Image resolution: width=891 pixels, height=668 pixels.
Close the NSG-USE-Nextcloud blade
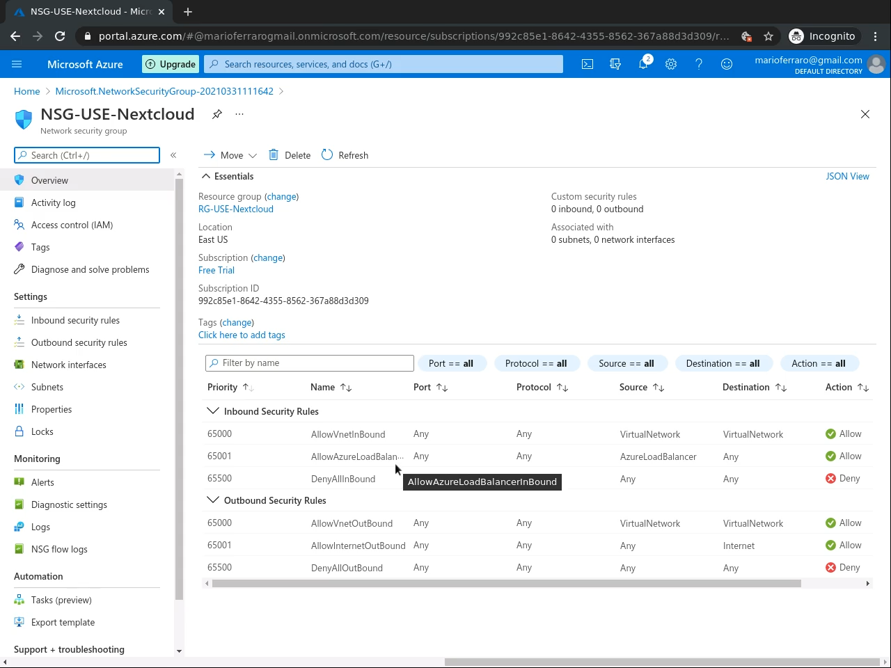(x=865, y=114)
